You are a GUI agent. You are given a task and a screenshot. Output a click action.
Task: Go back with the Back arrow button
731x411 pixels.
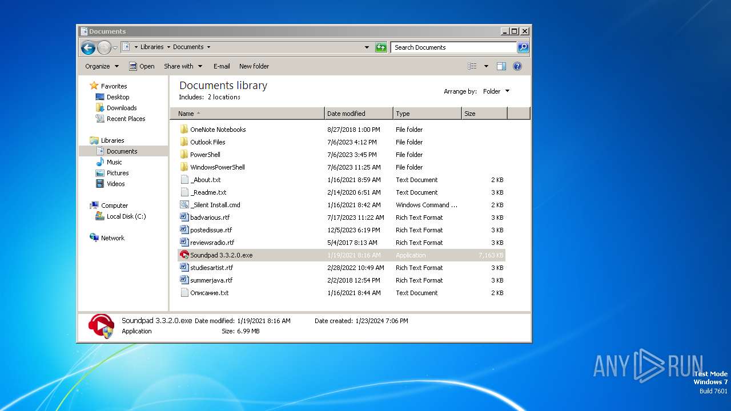tap(88, 47)
